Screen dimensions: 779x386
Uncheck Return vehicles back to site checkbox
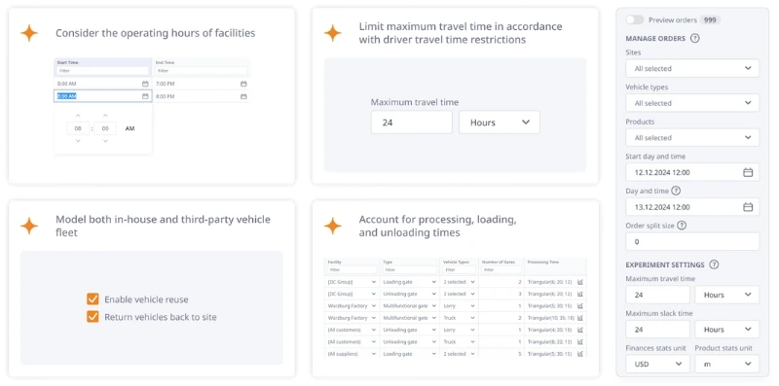point(93,317)
